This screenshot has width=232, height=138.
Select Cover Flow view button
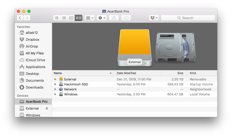(79, 18)
